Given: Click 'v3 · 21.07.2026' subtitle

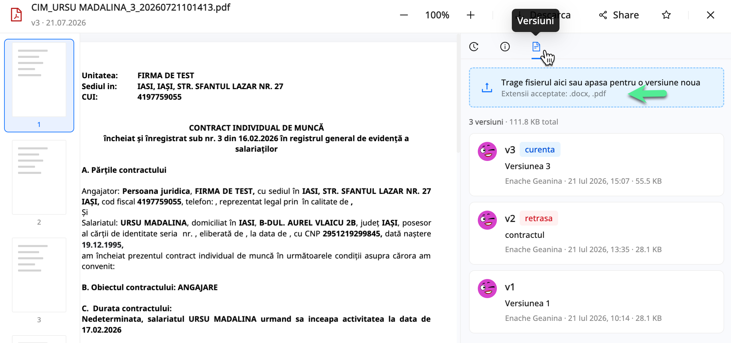Looking at the screenshot, I should click(x=59, y=23).
